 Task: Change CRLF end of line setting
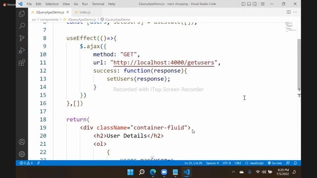[x=238, y=163]
